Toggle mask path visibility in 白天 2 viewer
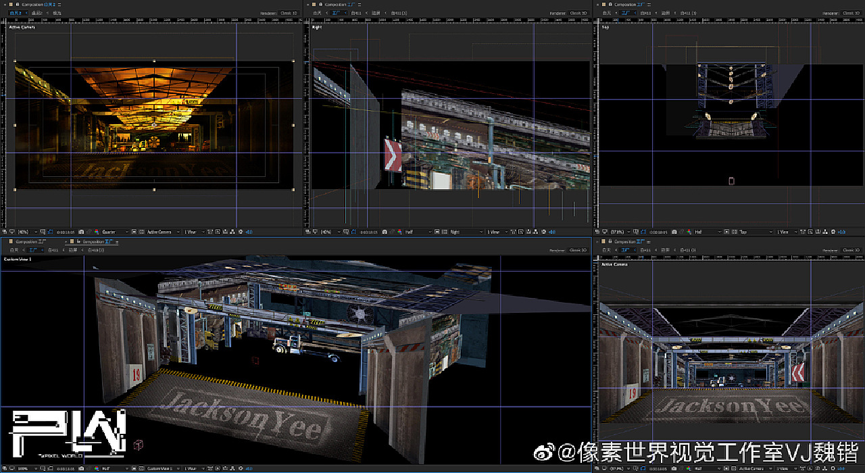The height and width of the screenshot is (473, 865). pos(49,232)
